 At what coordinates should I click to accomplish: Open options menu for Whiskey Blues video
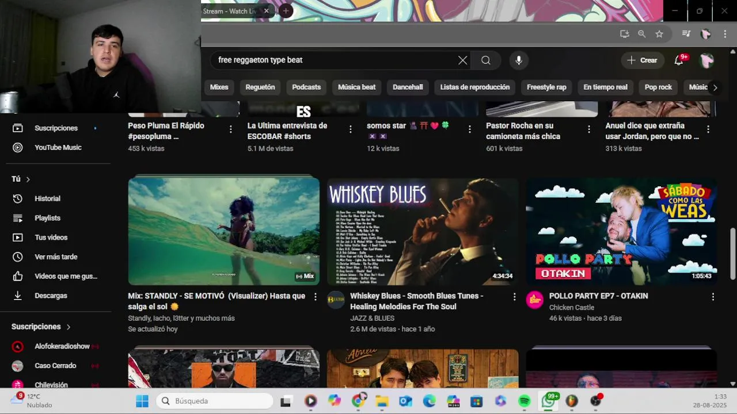pyautogui.click(x=514, y=297)
